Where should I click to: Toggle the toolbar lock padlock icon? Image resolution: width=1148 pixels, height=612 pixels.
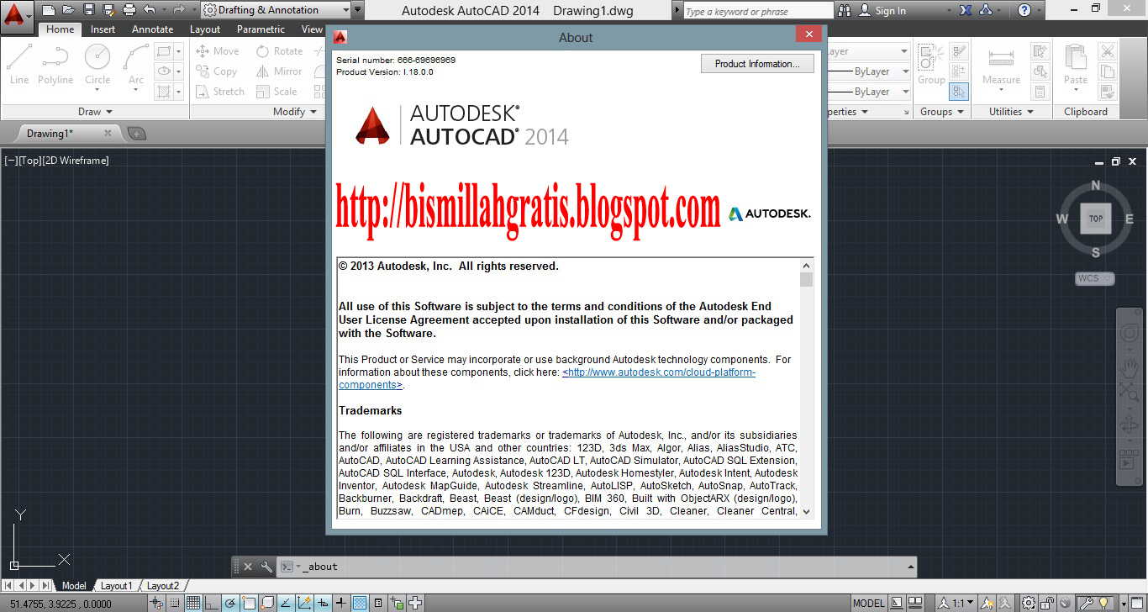[x=1047, y=603]
